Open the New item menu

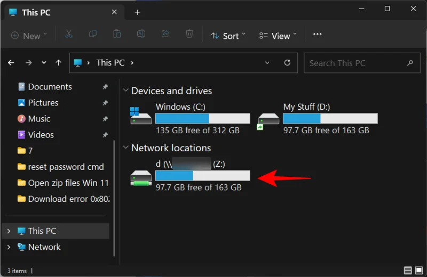(29, 36)
